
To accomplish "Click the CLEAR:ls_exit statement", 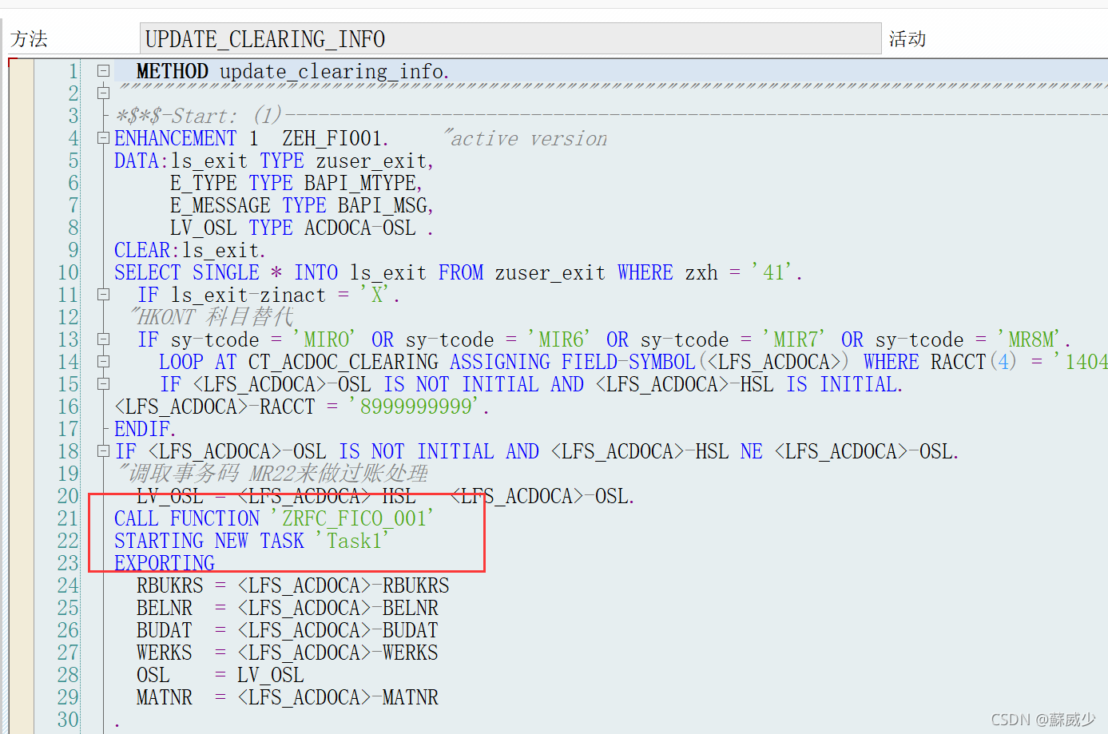I will [x=190, y=250].
